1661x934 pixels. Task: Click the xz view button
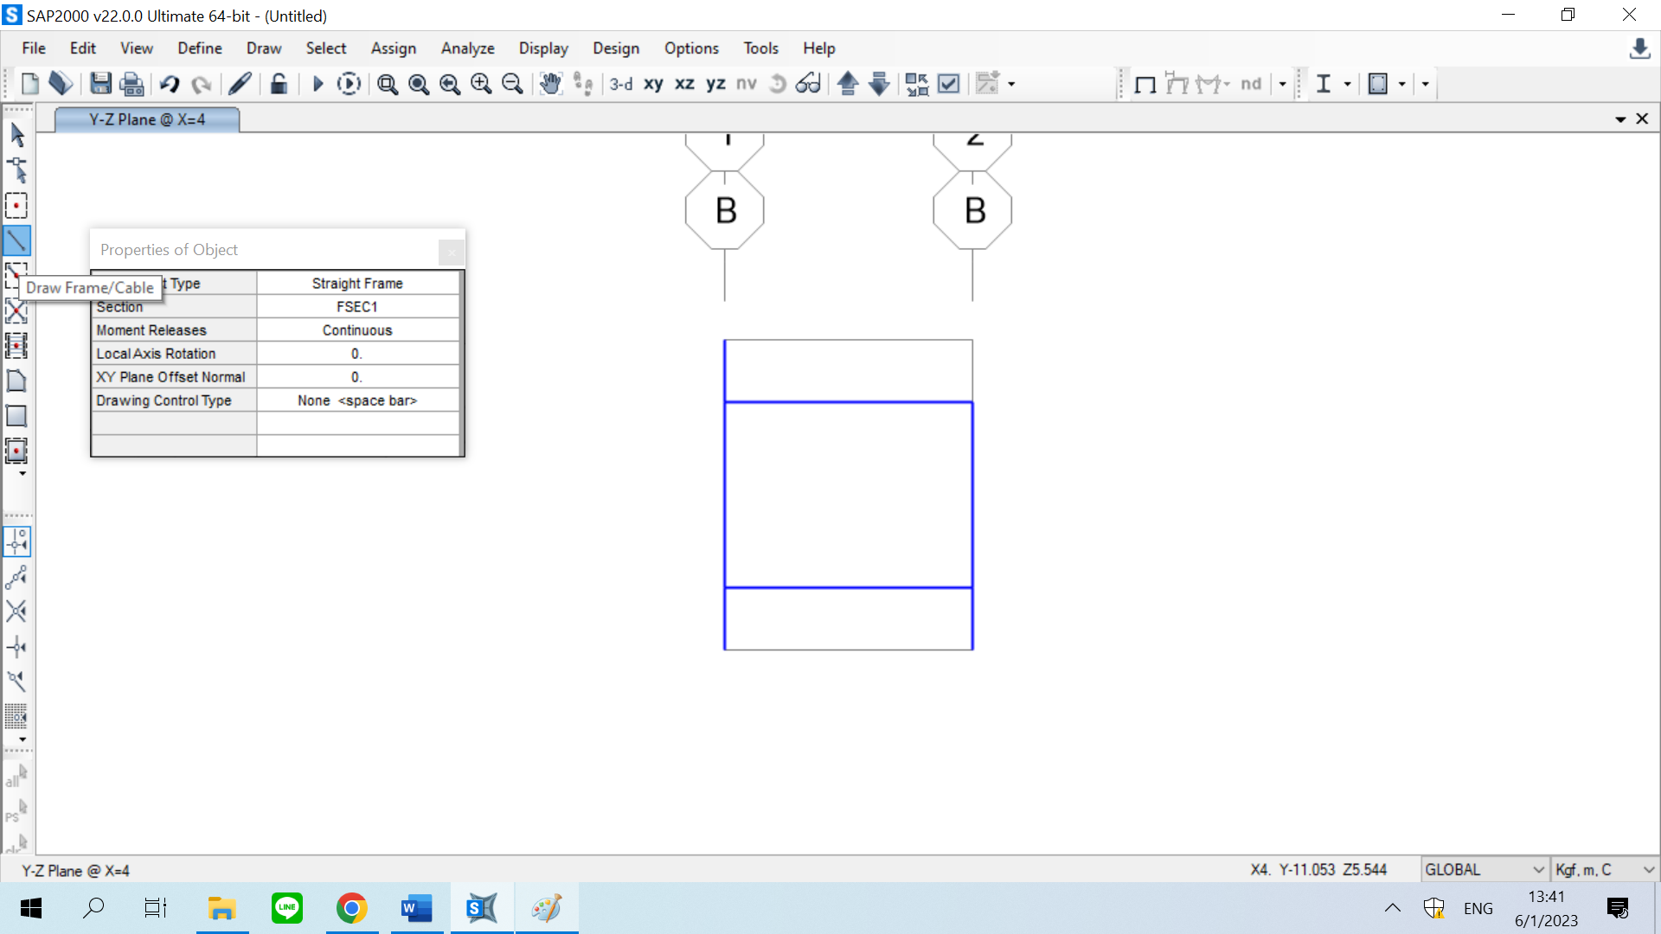(x=684, y=84)
